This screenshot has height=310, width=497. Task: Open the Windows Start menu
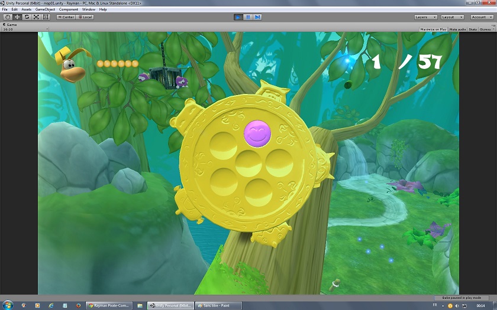click(x=8, y=305)
